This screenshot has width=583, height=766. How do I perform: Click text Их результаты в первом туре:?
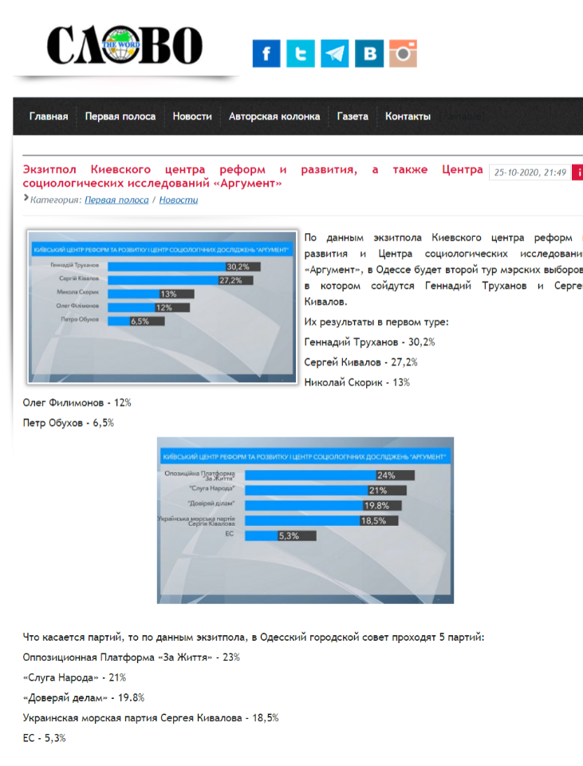376,322
